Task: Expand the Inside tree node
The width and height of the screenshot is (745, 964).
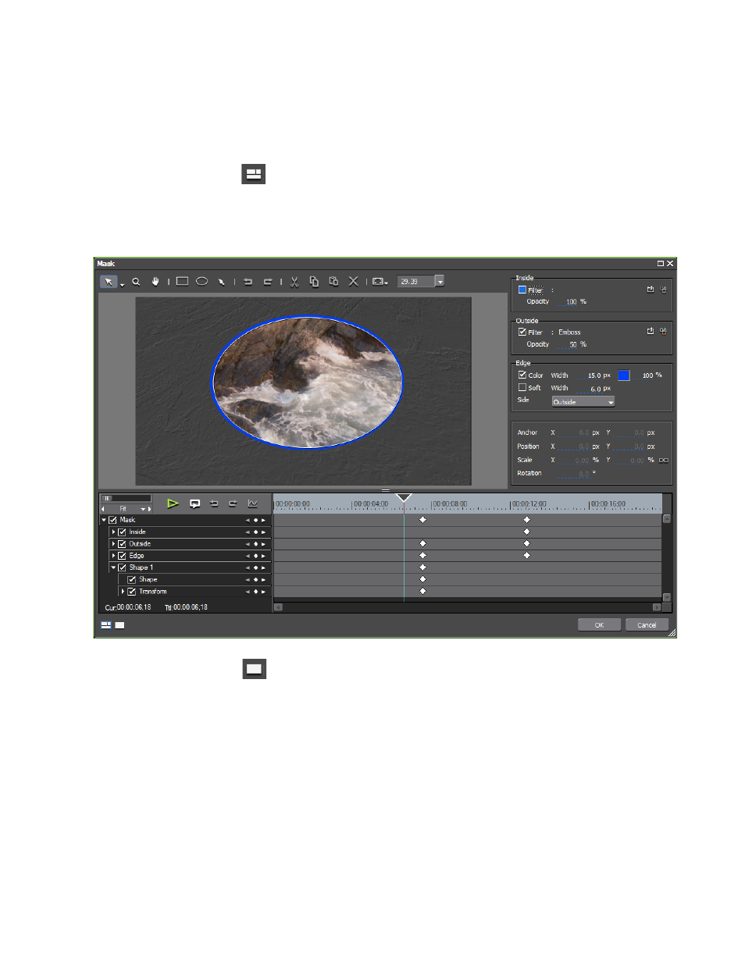Action: click(113, 532)
